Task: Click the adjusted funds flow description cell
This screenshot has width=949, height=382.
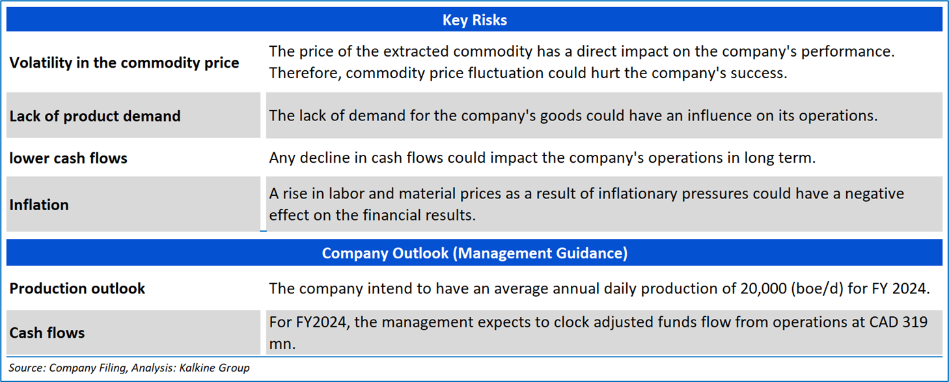Action: tap(598, 332)
